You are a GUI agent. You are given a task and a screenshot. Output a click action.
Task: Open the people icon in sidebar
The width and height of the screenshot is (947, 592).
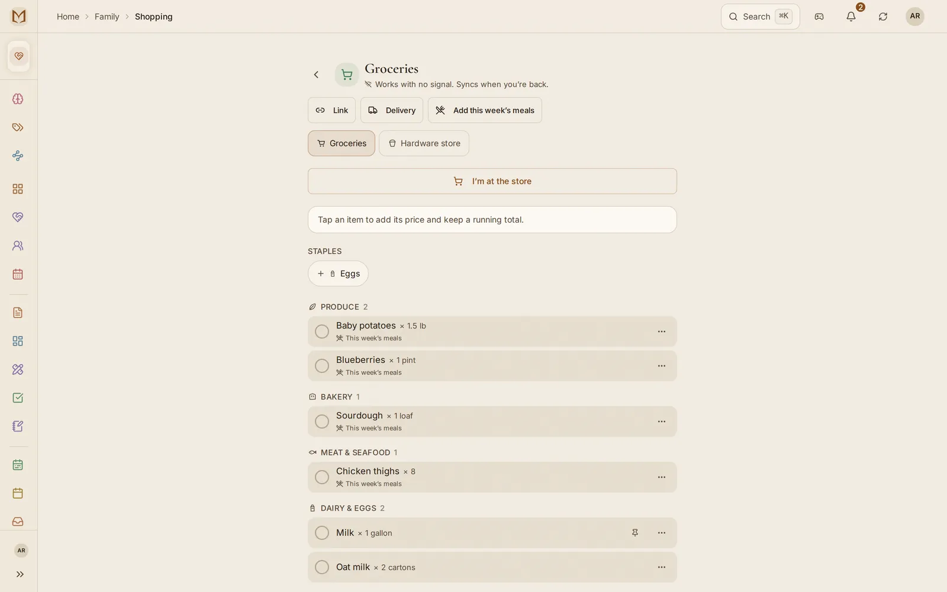18,246
